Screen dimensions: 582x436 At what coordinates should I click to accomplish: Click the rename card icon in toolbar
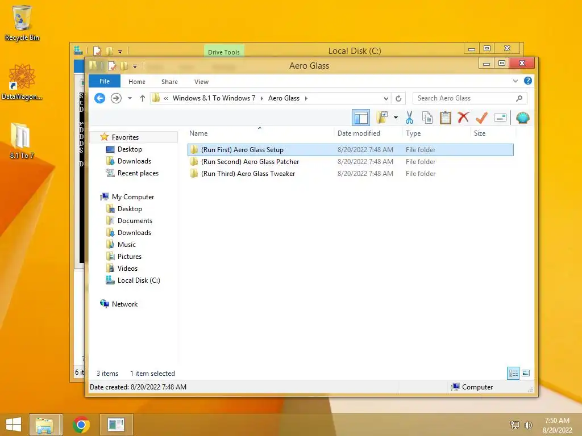coord(500,118)
